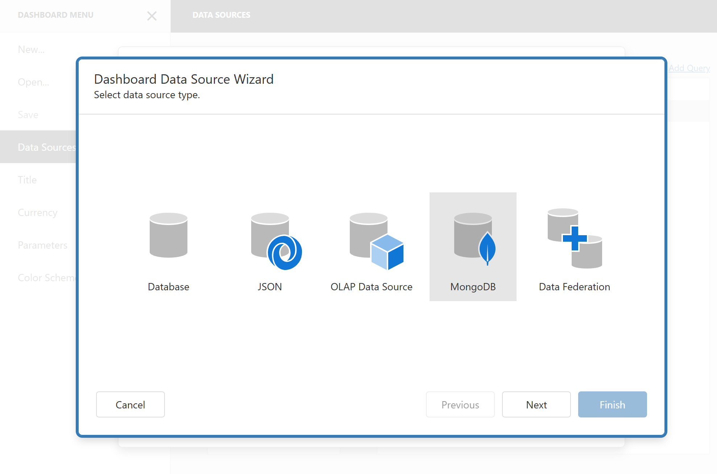Open Currency settings from the menu
The width and height of the screenshot is (717, 474).
[37, 212]
